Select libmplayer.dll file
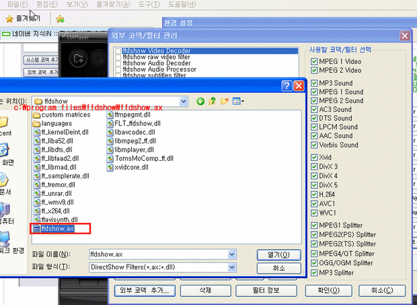This screenshot has width=417, height=305. [x=130, y=150]
